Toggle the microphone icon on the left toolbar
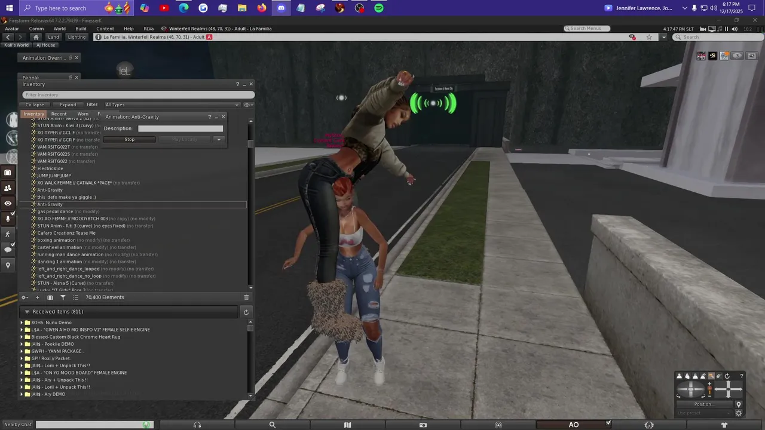Image resolution: width=765 pixels, height=430 pixels. click(8, 219)
